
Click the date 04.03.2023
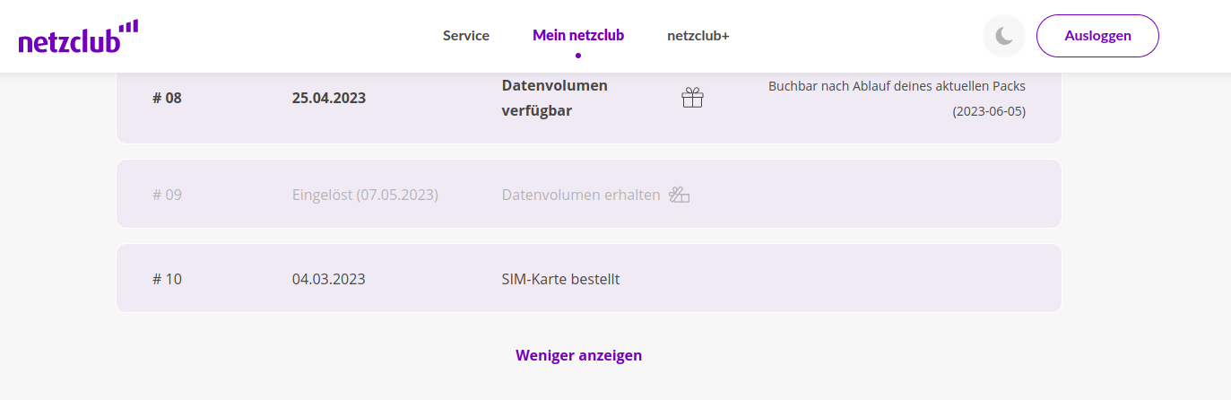(329, 279)
